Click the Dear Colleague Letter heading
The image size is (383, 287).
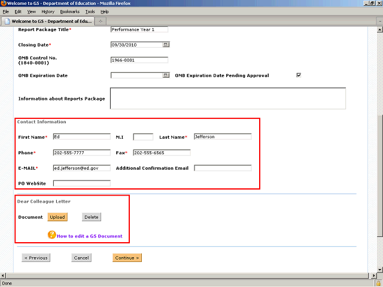(x=44, y=201)
